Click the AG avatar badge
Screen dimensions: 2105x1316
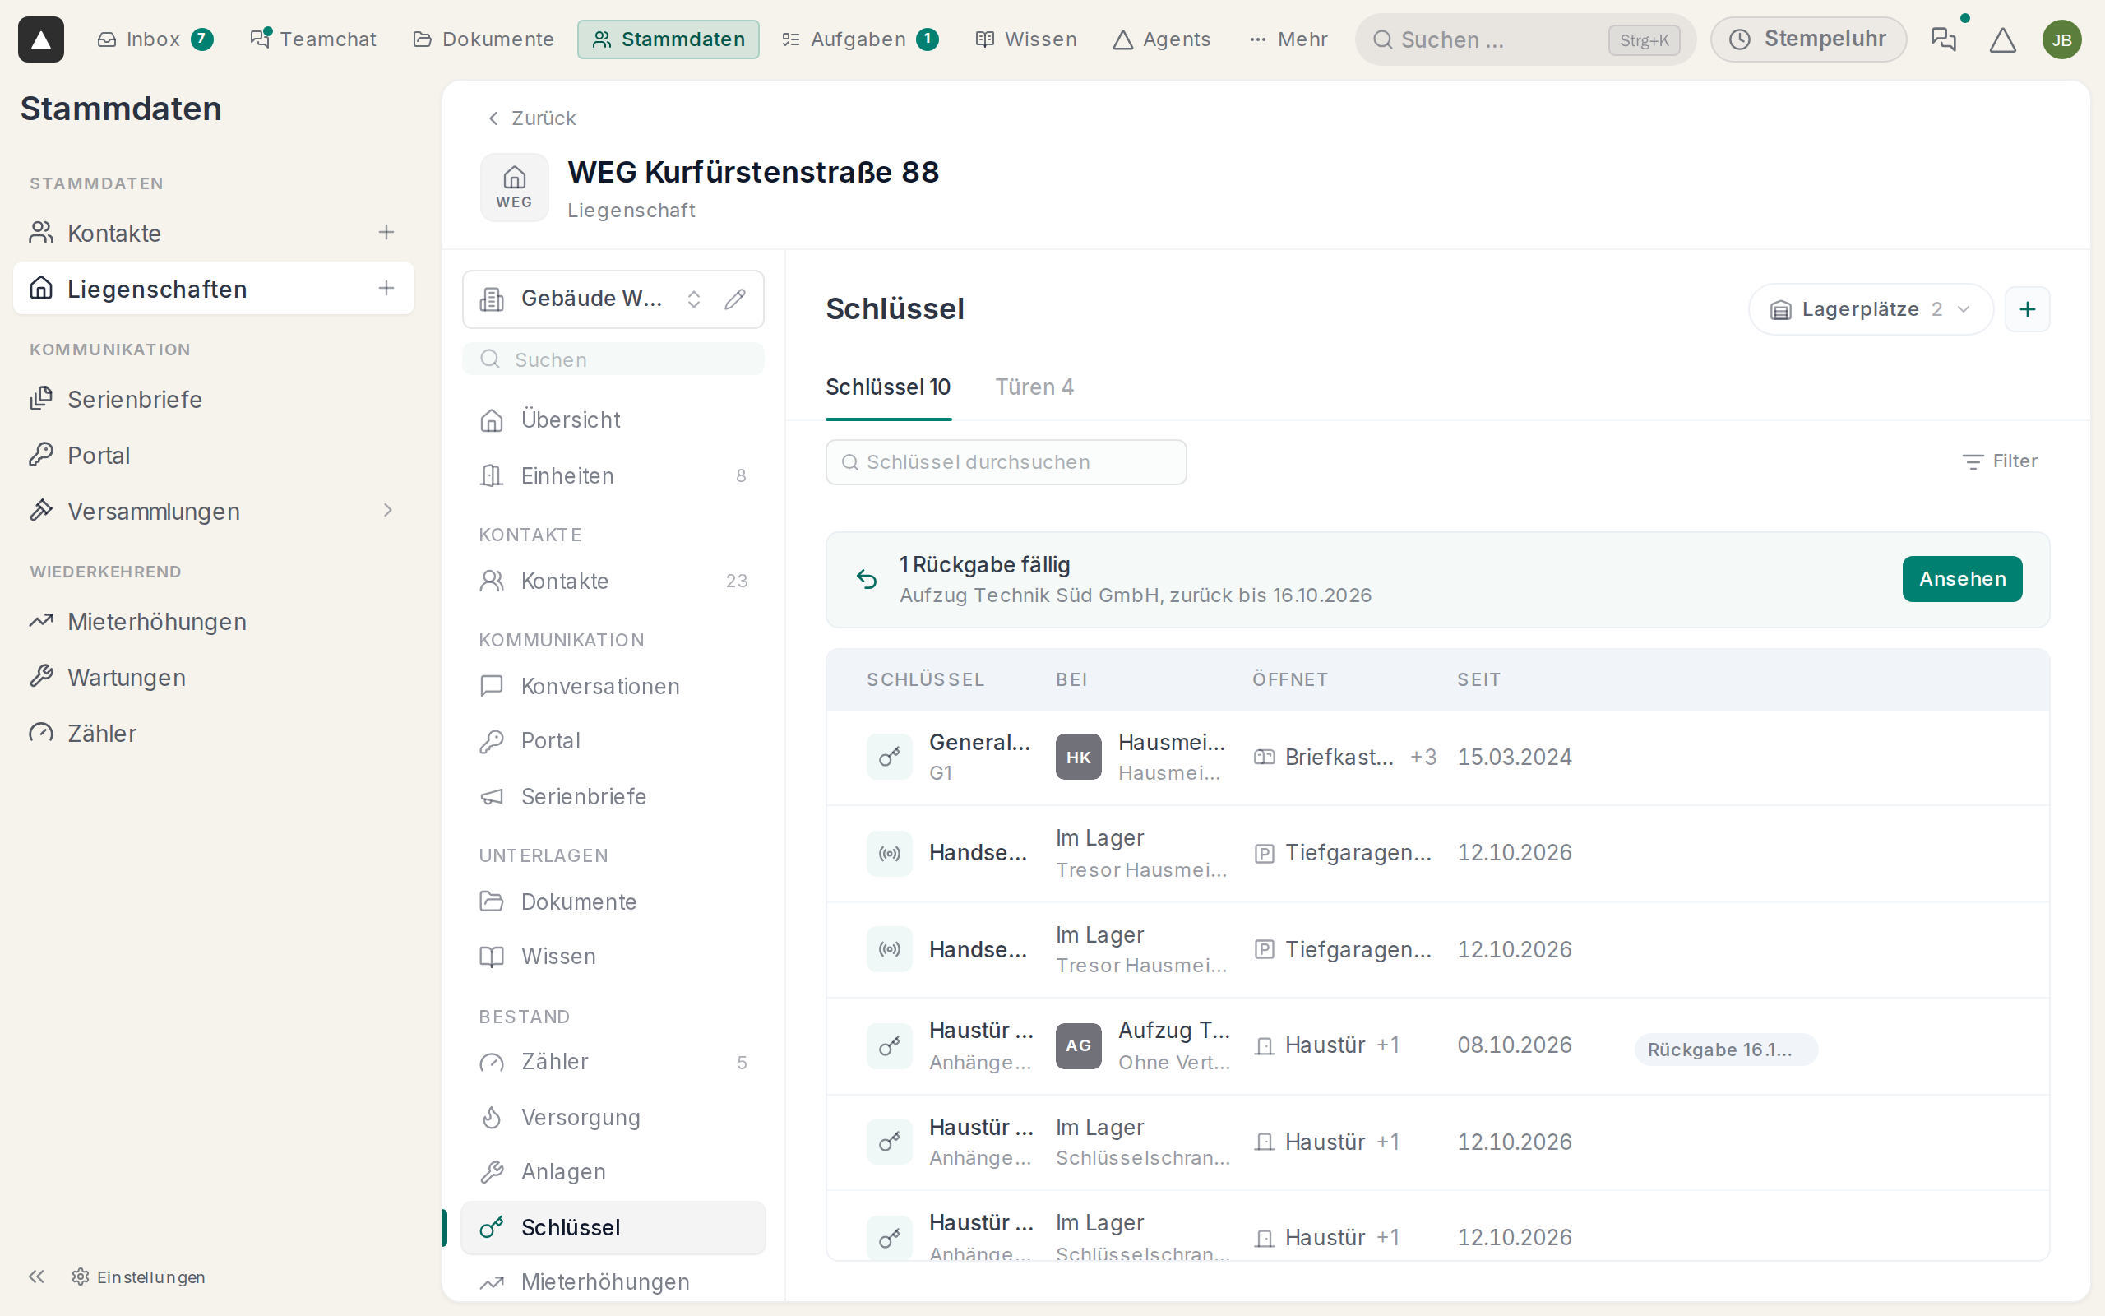click(x=1078, y=1045)
